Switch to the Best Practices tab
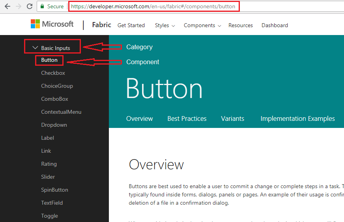344x222 pixels. pyautogui.click(x=187, y=118)
